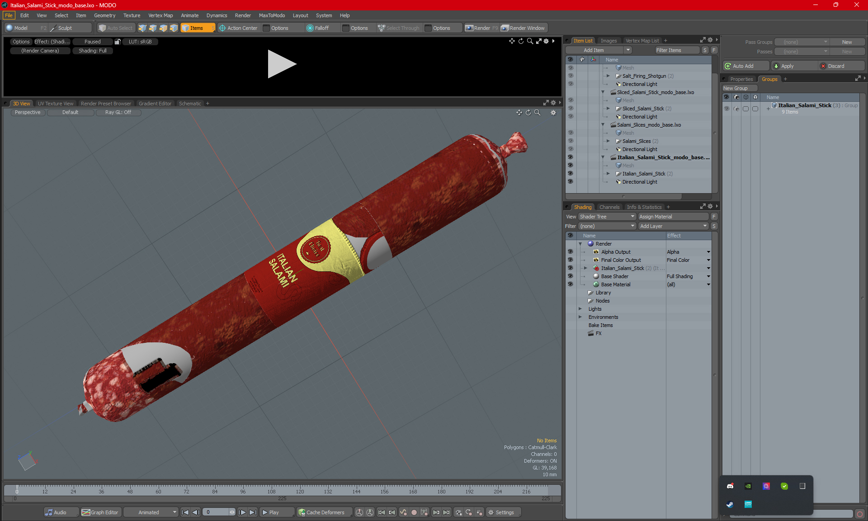Open Animated keying dropdown
868x521 pixels.
(x=151, y=512)
